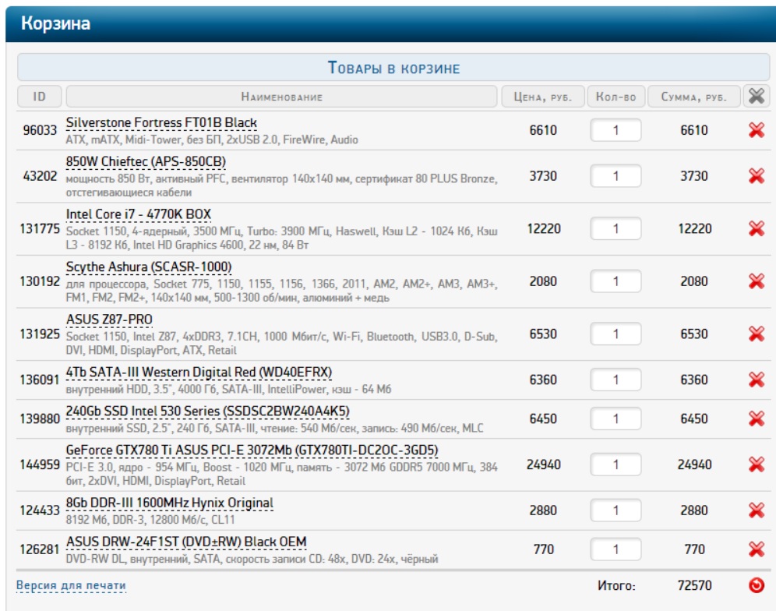Click the Кол-во column header
The image size is (776, 611).
[616, 96]
